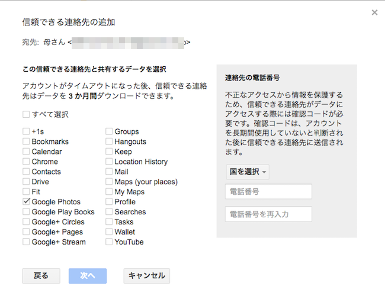Viewport: 385px width, 299px height.
Task: Click the 電話番号 input field
Action: coord(268,192)
